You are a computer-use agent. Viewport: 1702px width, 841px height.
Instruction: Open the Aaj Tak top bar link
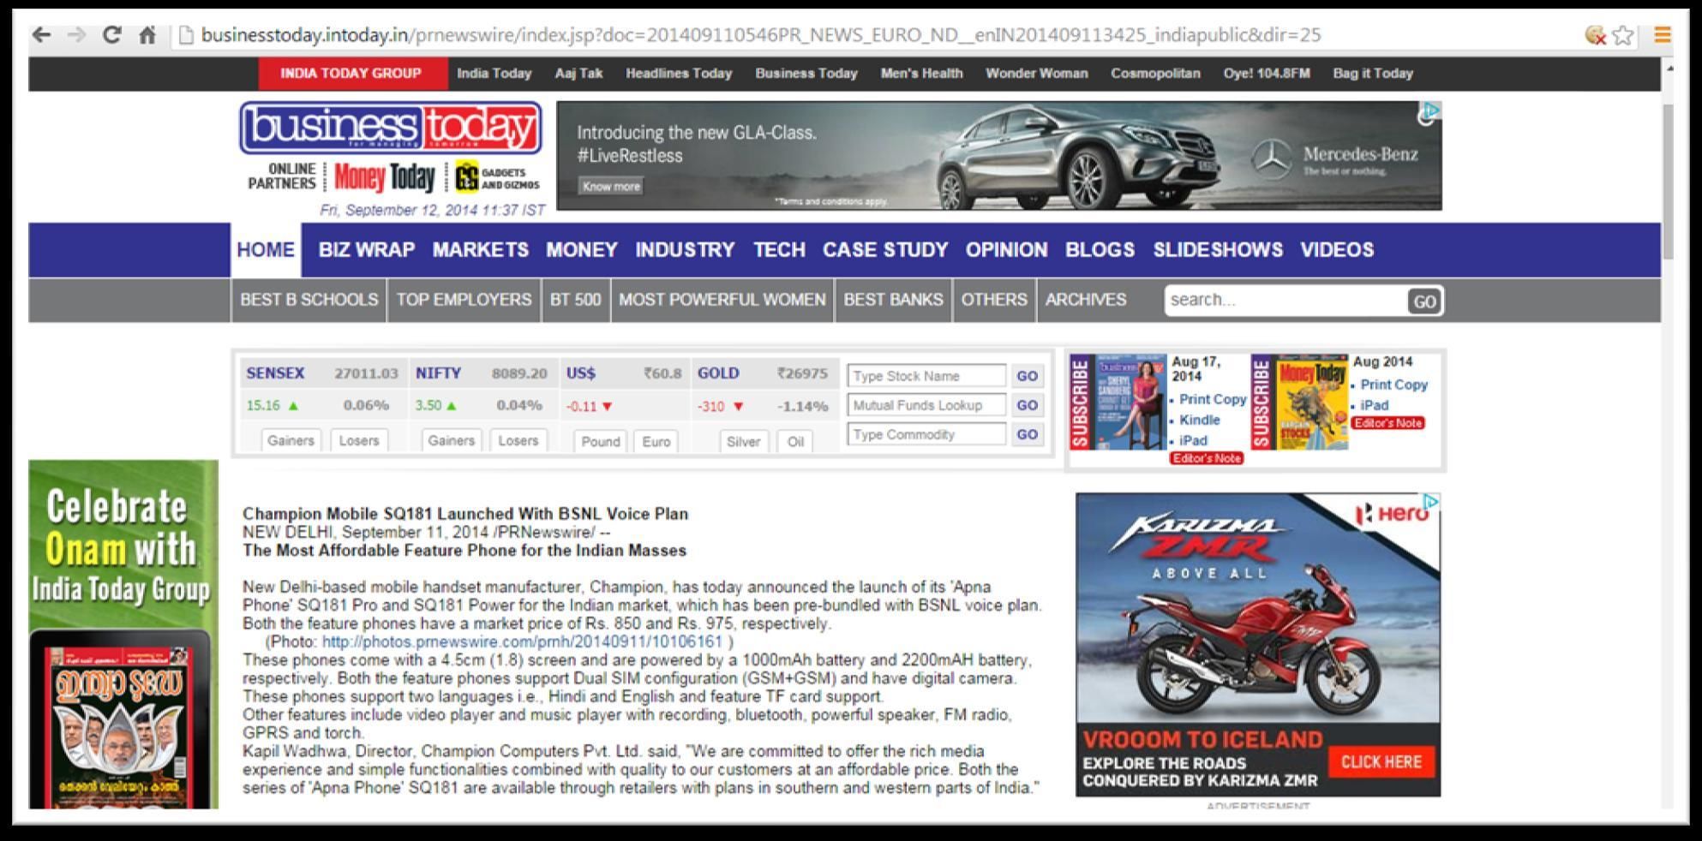tap(578, 74)
